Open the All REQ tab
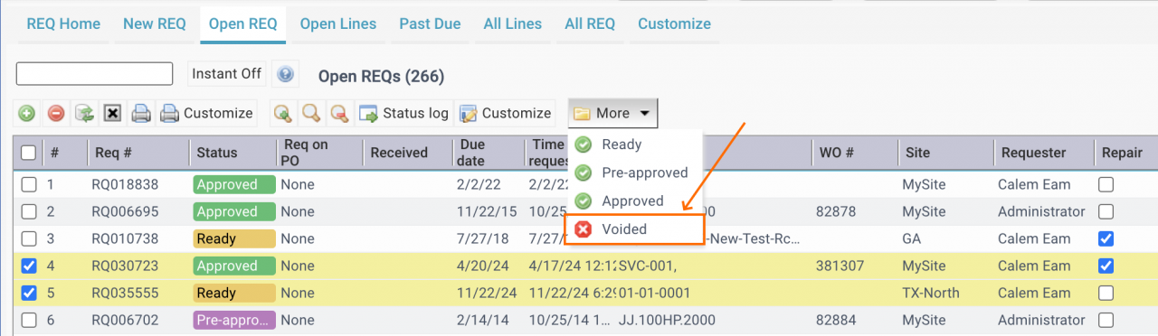 tap(590, 24)
